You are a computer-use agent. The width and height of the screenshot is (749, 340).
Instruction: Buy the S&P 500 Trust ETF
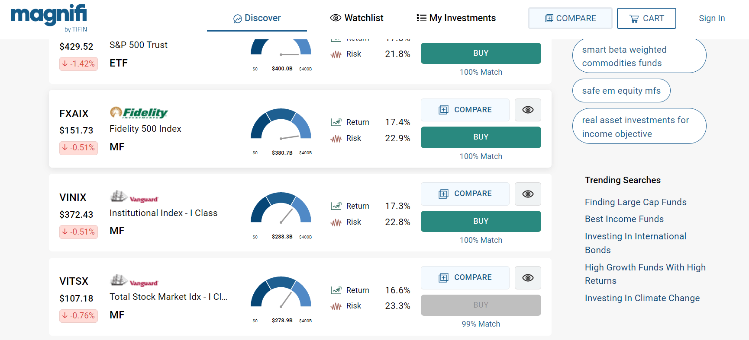pyautogui.click(x=481, y=53)
